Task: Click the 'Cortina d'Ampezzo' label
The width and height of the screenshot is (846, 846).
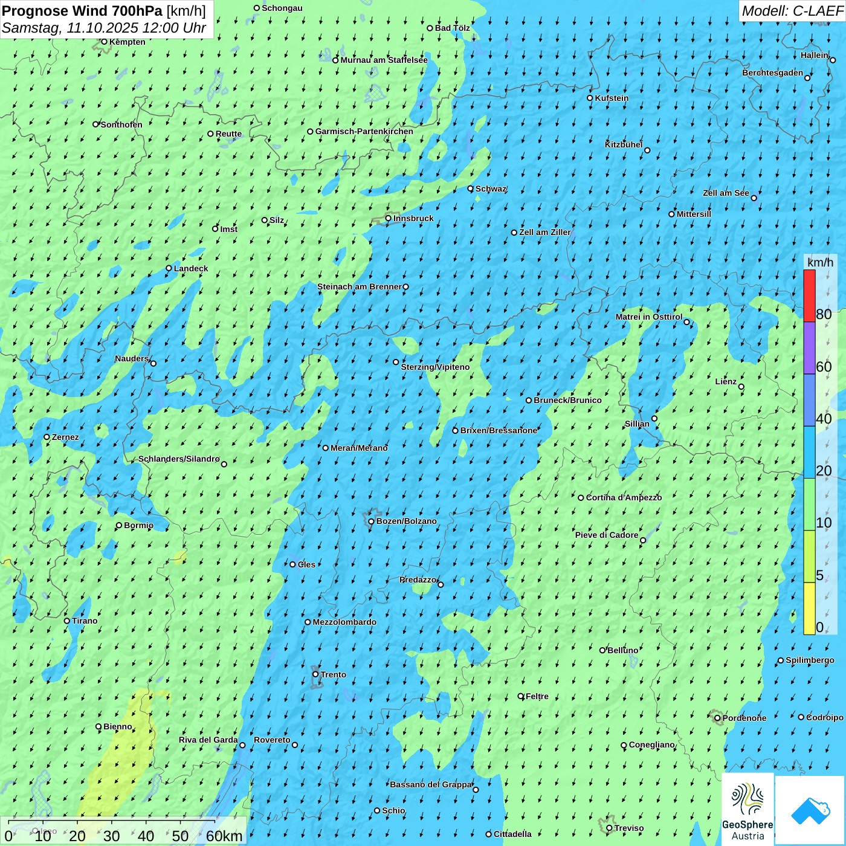Action: pos(624,497)
